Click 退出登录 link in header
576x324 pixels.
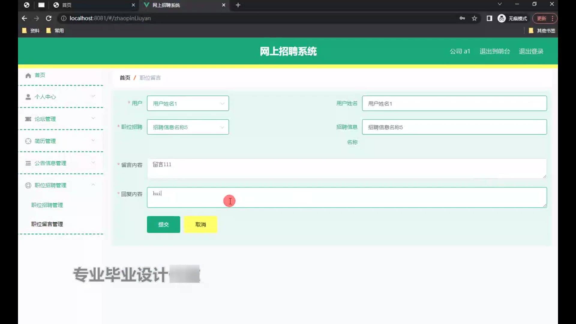point(531,51)
